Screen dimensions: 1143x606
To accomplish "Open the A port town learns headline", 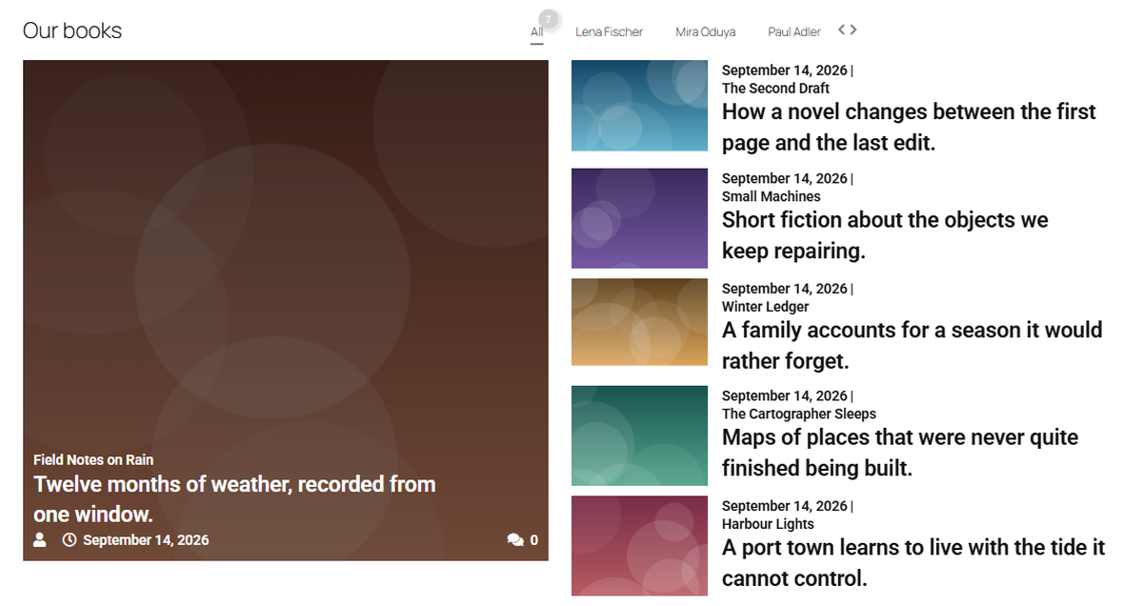I will (x=913, y=563).
